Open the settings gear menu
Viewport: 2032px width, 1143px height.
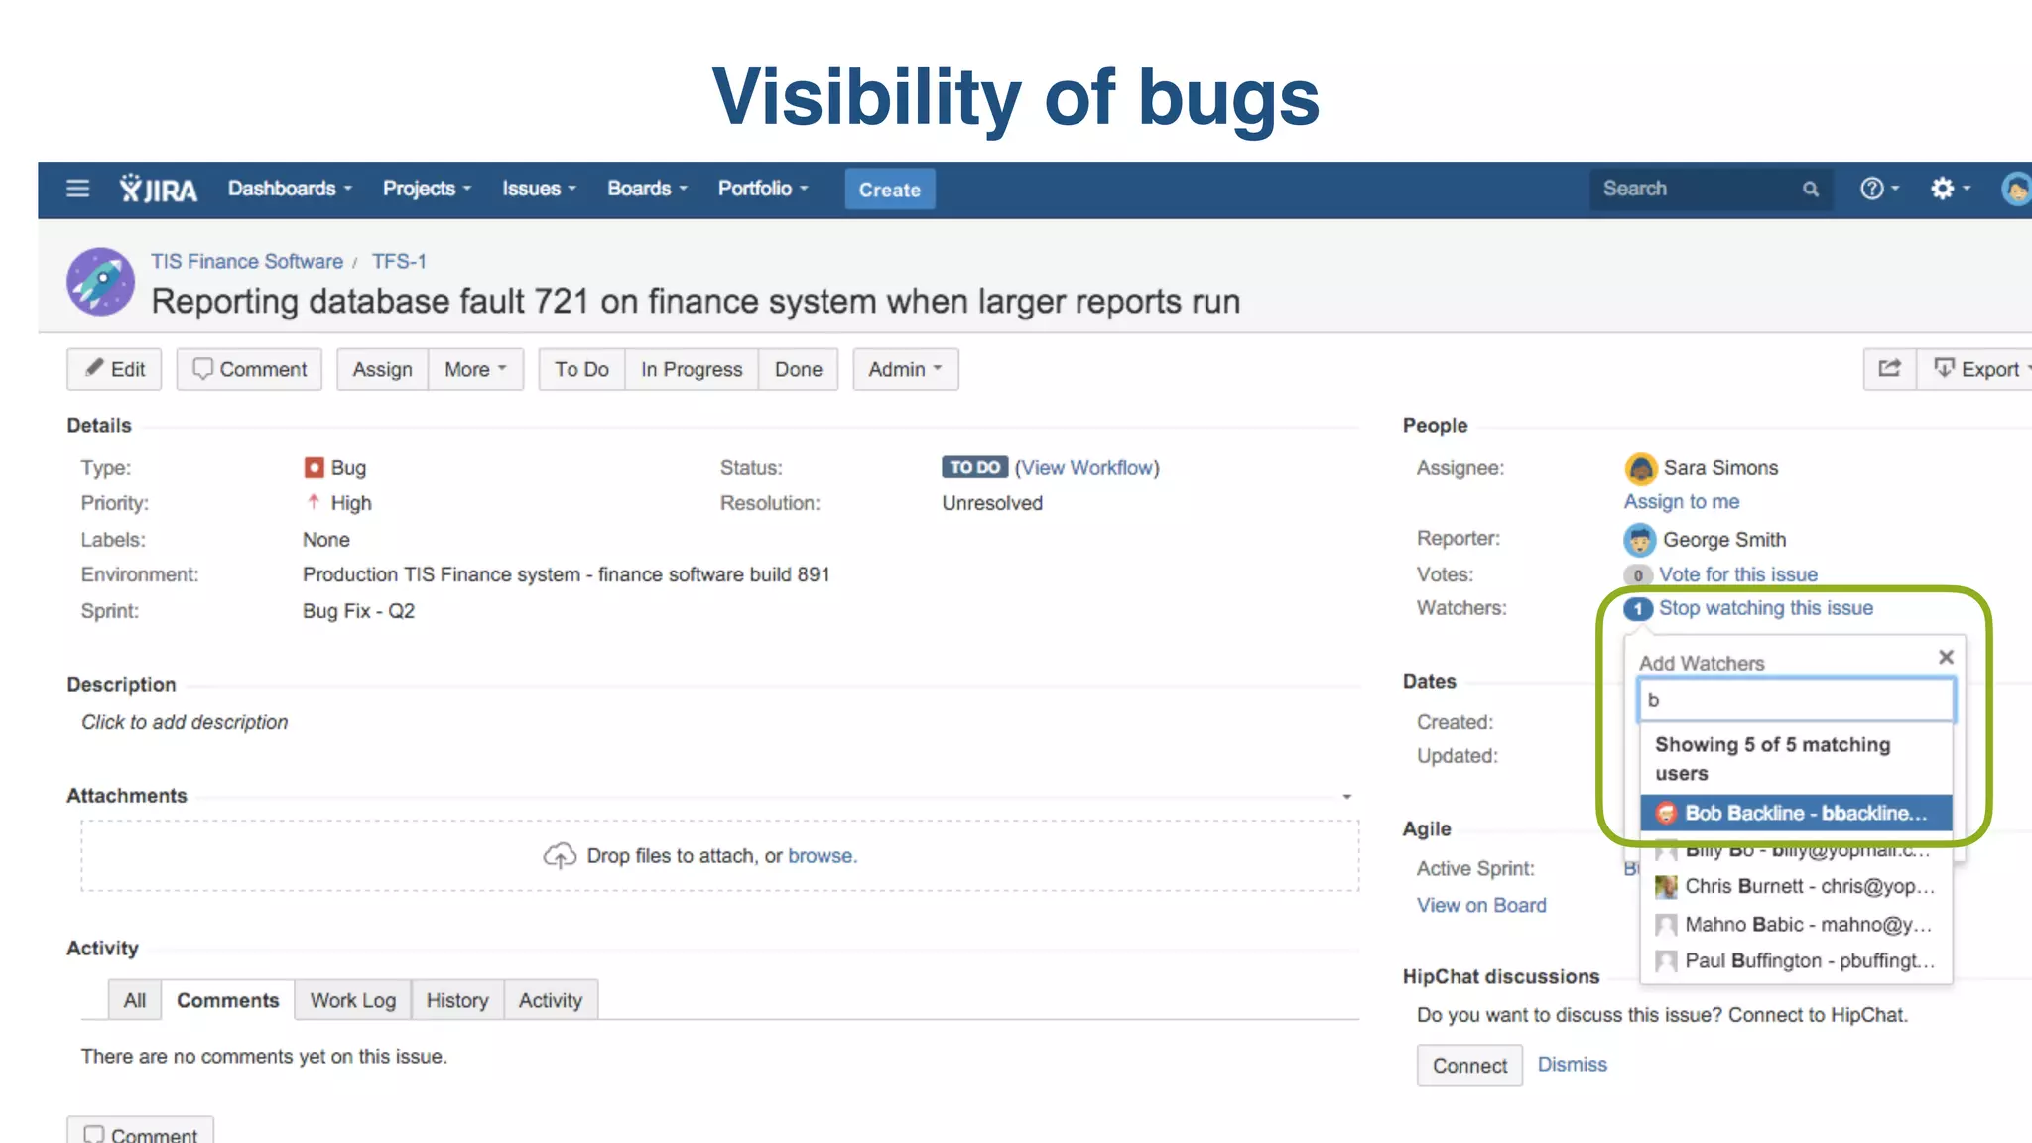pyautogui.click(x=1949, y=189)
